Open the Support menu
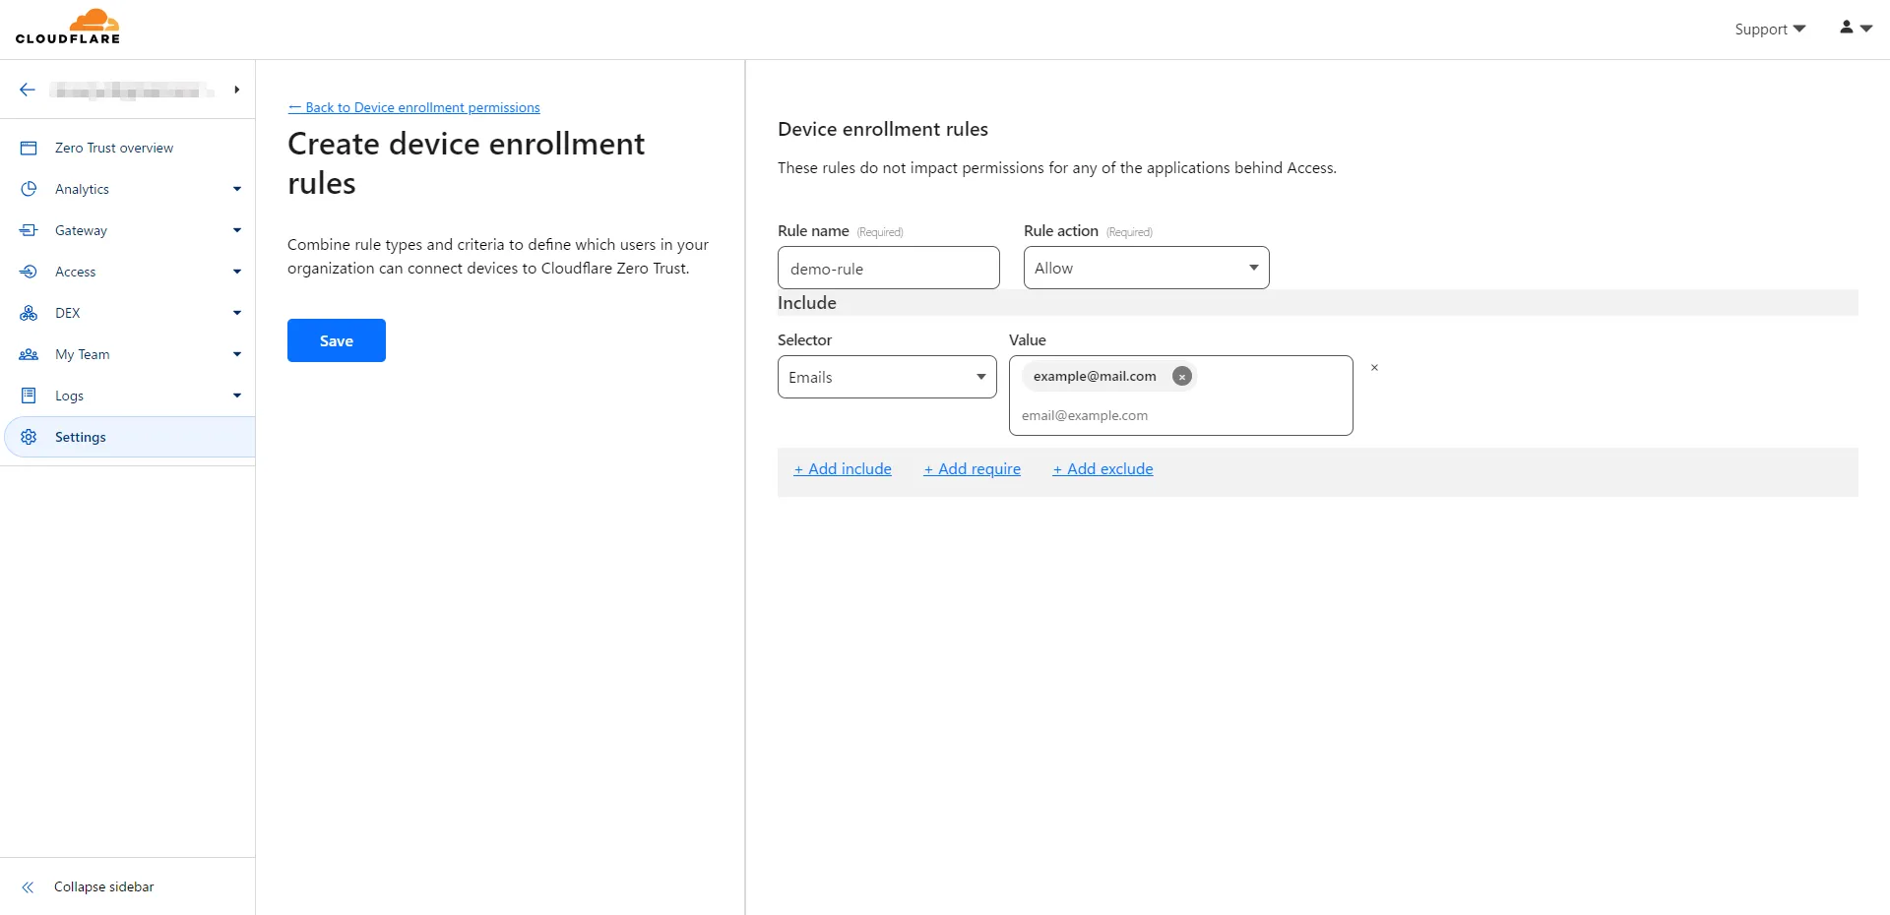Viewport: 1890px width, 915px height. coord(1770,29)
